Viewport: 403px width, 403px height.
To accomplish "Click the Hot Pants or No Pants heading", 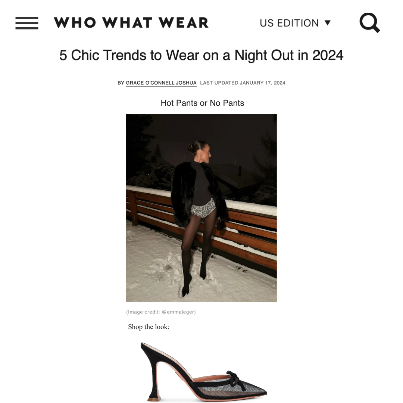I will pos(202,103).
